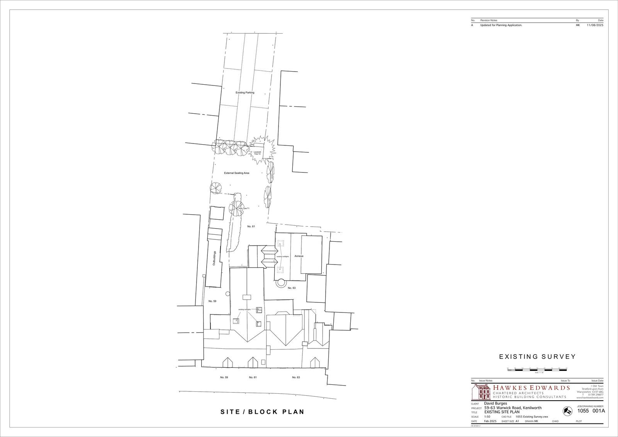Open the www.hawkesedwards.com web address
The width and height of the screenshot is (618, 437).
[590, 398]
